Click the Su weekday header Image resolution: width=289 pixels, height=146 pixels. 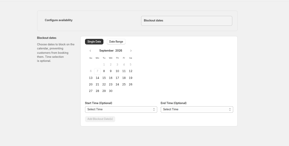pyautogui.click(x=91, y=58)
